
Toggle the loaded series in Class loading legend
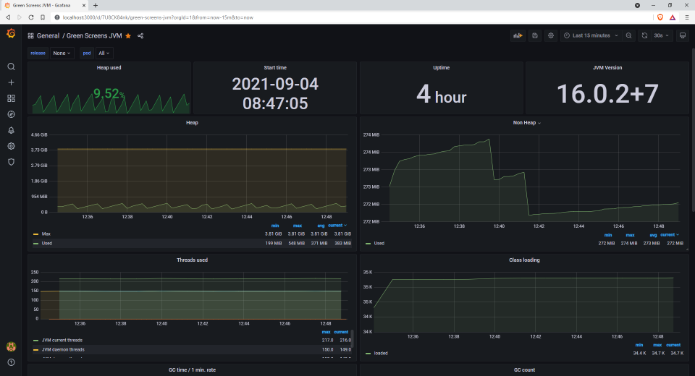pyautogui.click(x=381, y=354)
